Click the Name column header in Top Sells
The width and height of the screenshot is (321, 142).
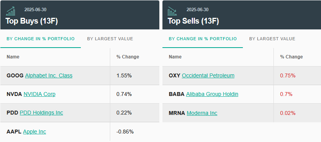175,57
